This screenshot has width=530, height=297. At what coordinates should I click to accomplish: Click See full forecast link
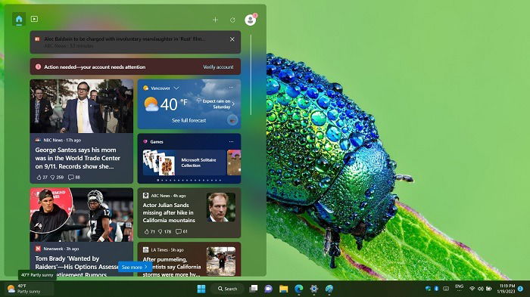click(189, 120)
